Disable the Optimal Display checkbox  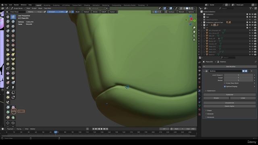coord(225,87)
